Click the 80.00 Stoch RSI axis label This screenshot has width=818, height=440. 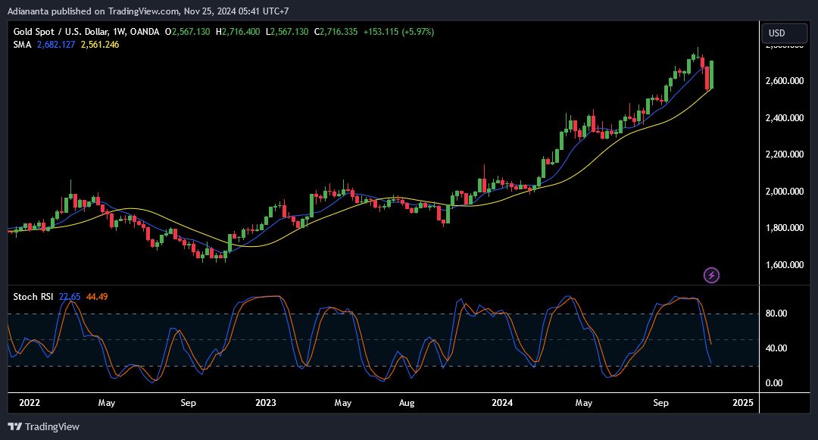(776, 314)
